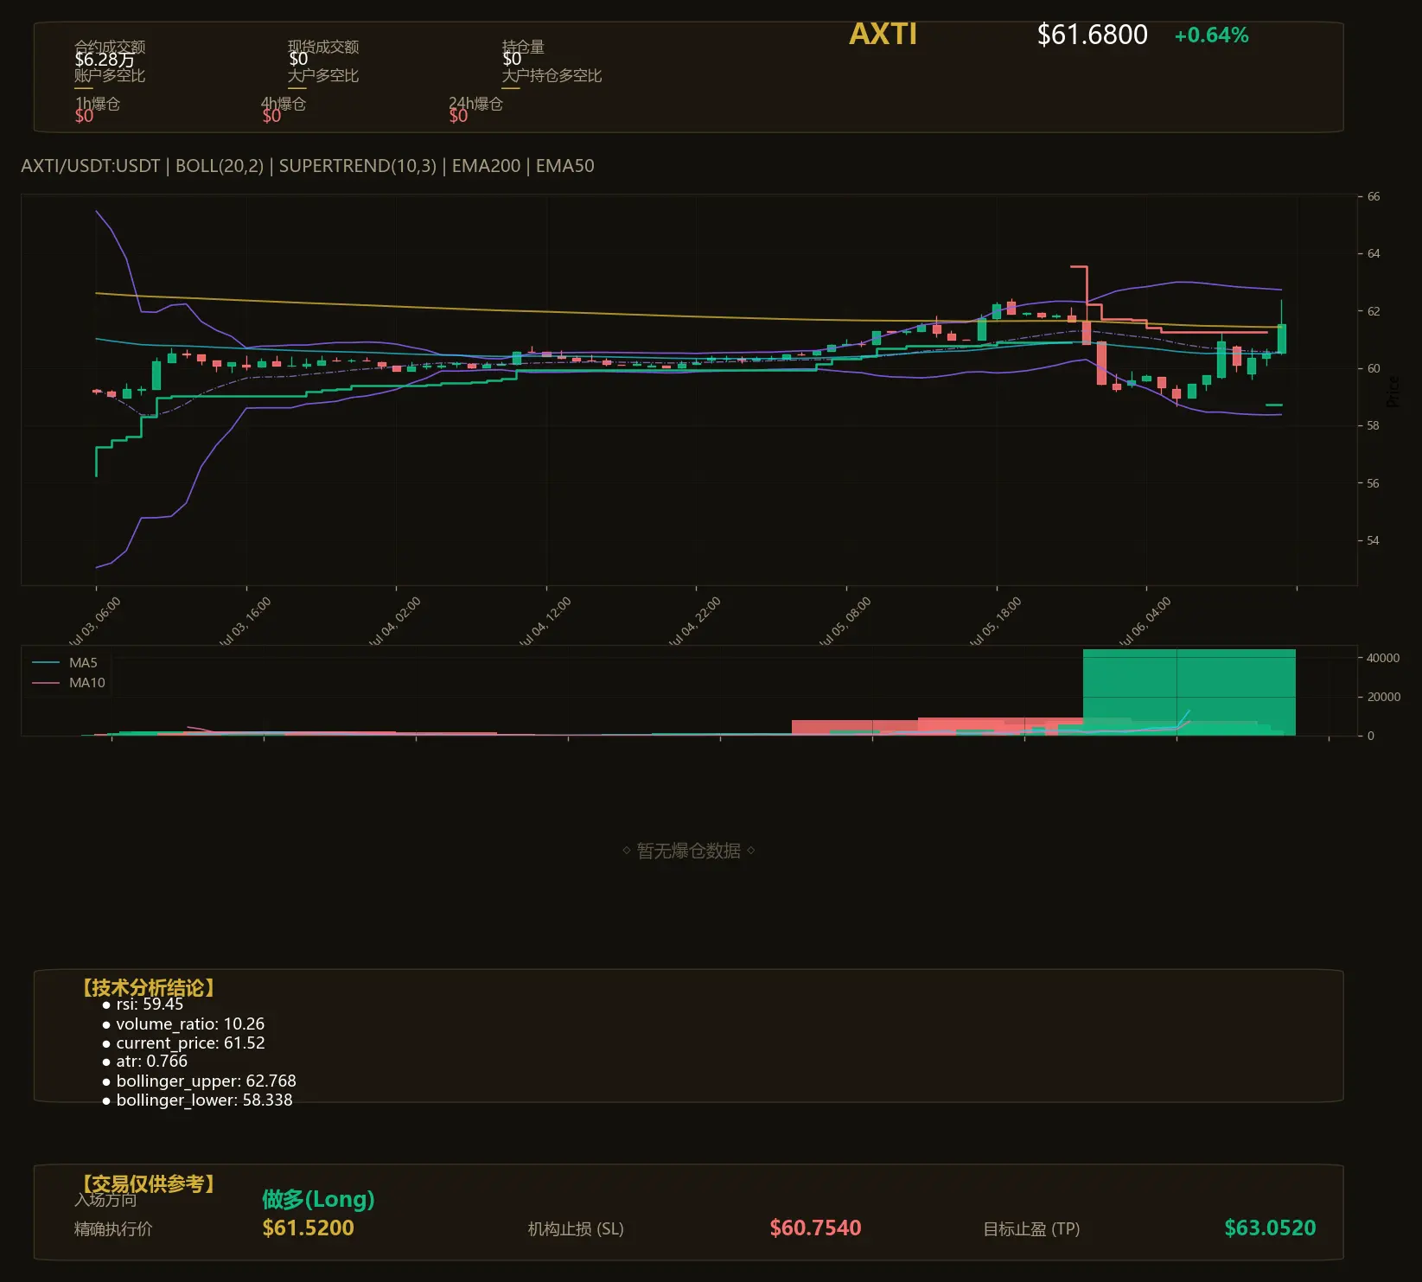Toggle the MA5 legend entry
The height and width of the screenshot is (1282, 1422).
coord(65,663)
